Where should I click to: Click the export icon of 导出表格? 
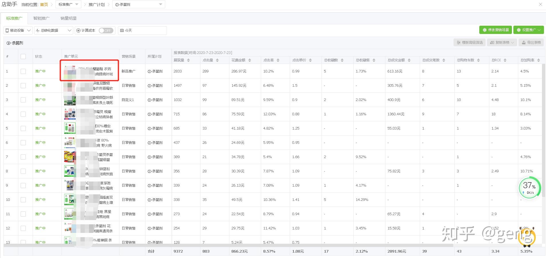[524, 43]
